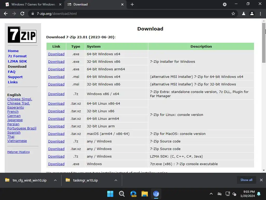The width and height of the screenshot is (266, 200).
Task: Open Chrome three-dot menu
Action: [260, 14]
